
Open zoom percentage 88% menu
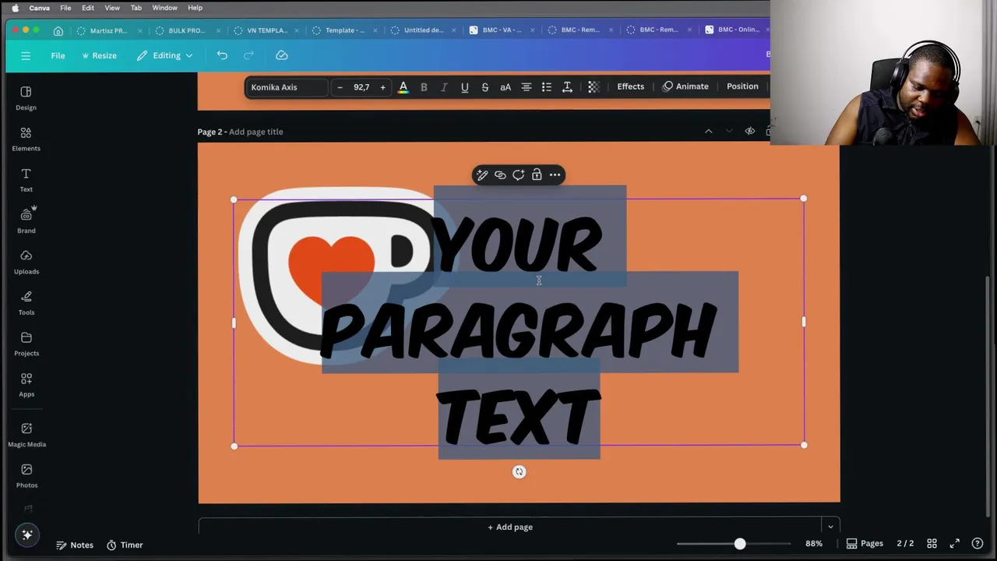814,543
